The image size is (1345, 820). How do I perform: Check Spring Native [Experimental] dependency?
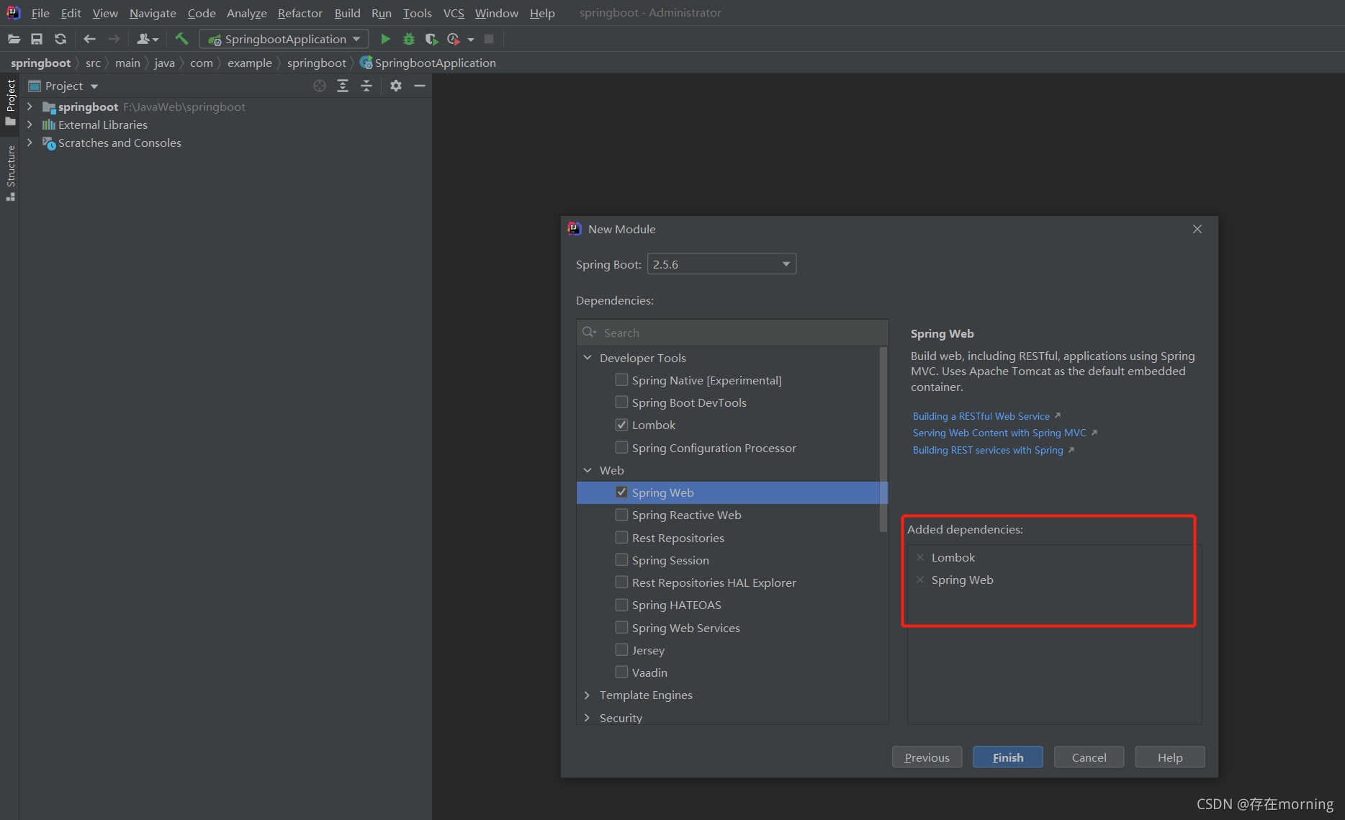point(621,379)
